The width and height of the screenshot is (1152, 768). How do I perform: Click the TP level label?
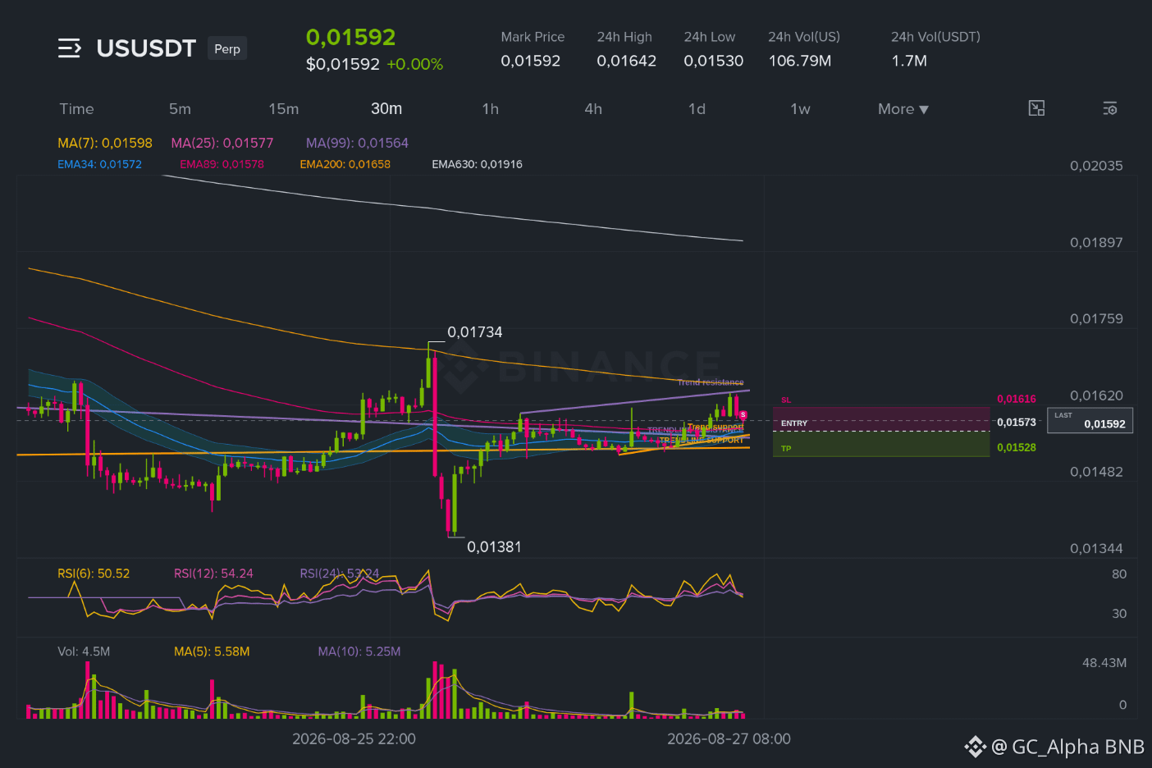[x=786, y=449]
